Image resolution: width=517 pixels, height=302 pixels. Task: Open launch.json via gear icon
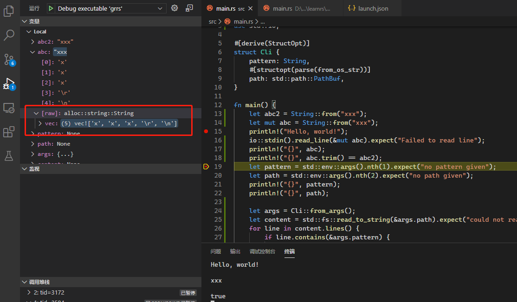point(174,8)
